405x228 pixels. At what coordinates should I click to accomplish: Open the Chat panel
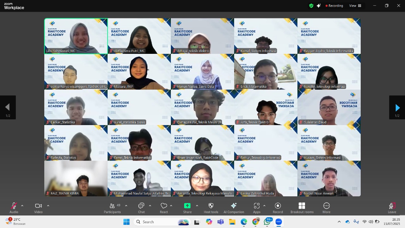141,208
